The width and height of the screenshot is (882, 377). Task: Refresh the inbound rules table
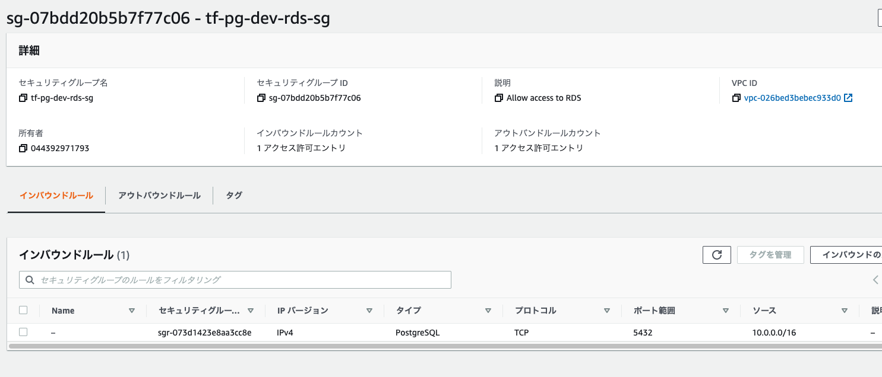716,254
